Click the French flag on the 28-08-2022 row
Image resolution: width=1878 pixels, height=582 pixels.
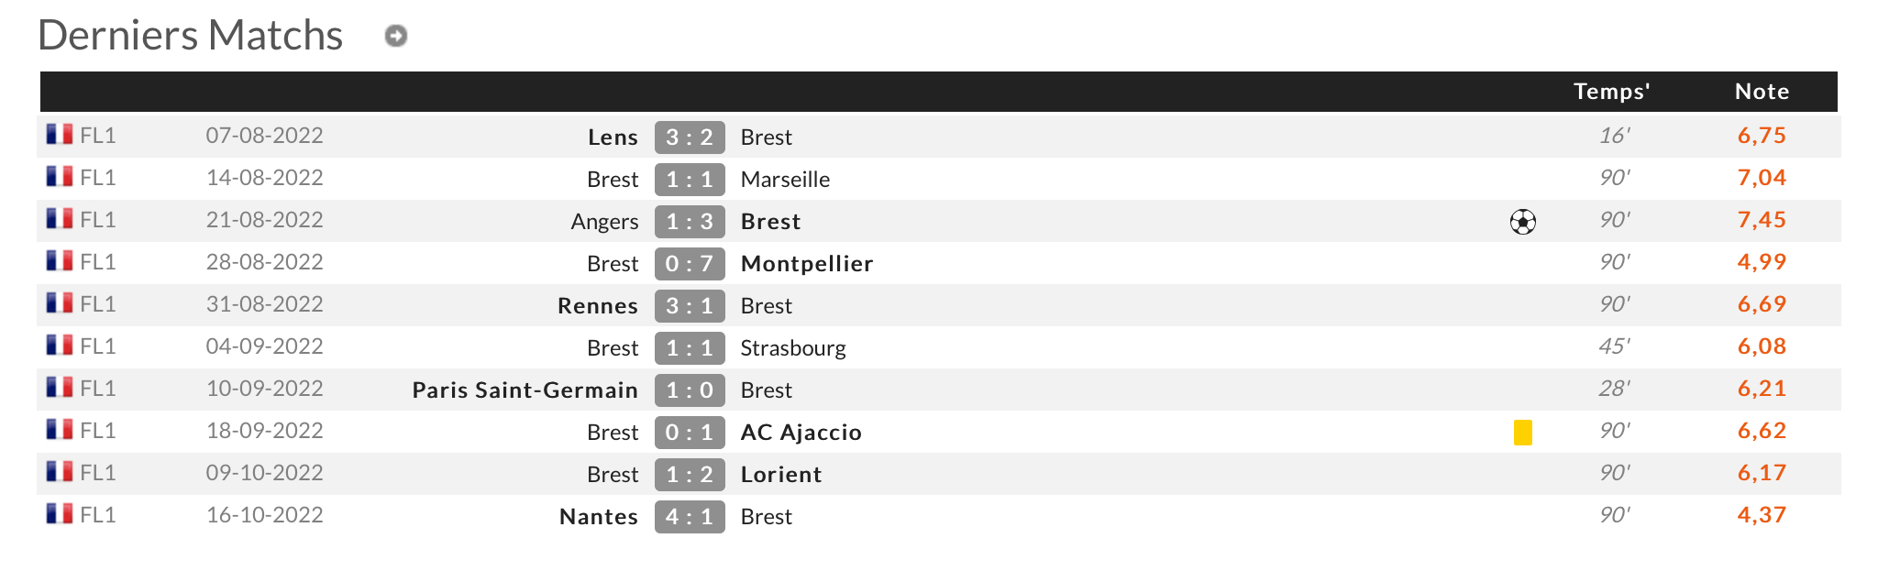coord(60,261)
